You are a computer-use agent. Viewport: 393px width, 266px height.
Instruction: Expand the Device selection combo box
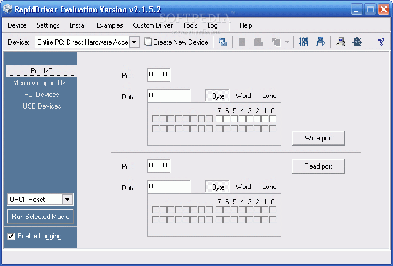135,42
